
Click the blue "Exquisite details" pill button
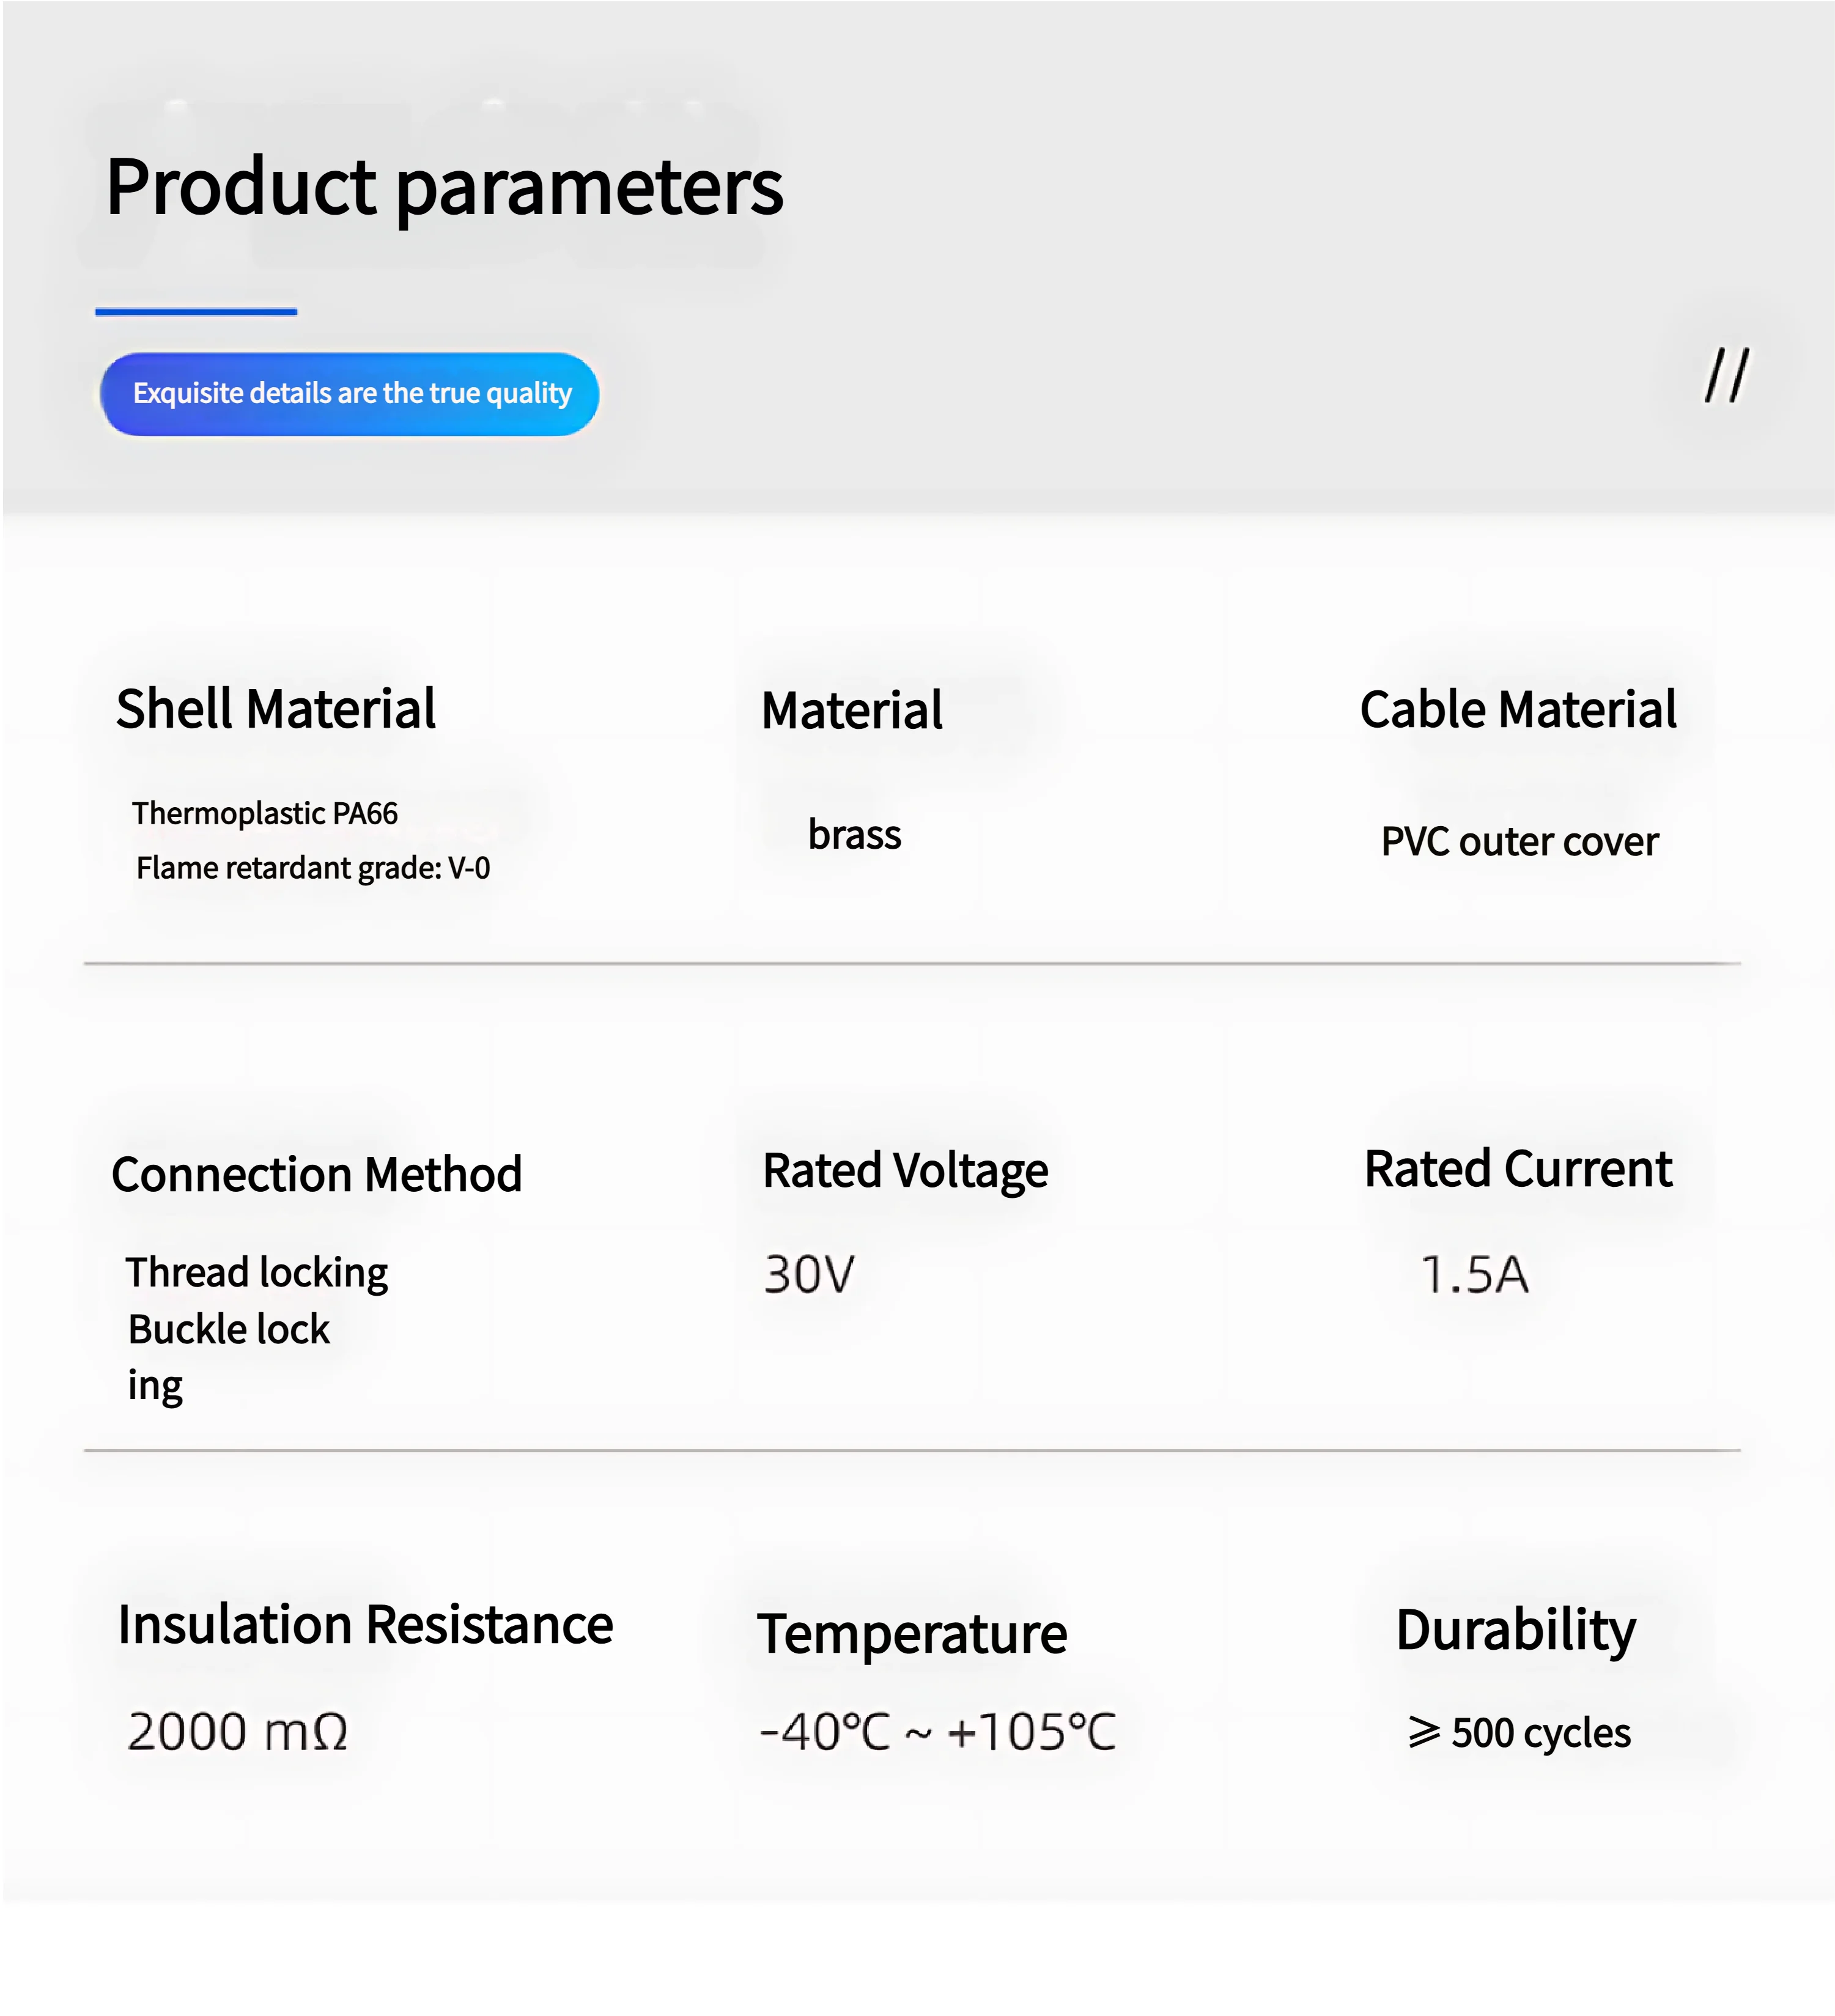pyautogui.click(x=350, y=394)
